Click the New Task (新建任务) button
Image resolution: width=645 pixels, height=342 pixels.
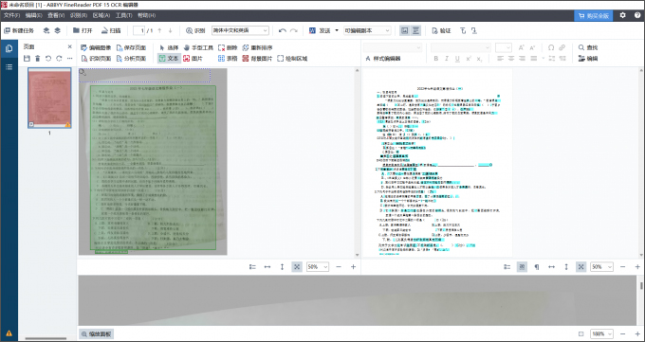(19, 31)
